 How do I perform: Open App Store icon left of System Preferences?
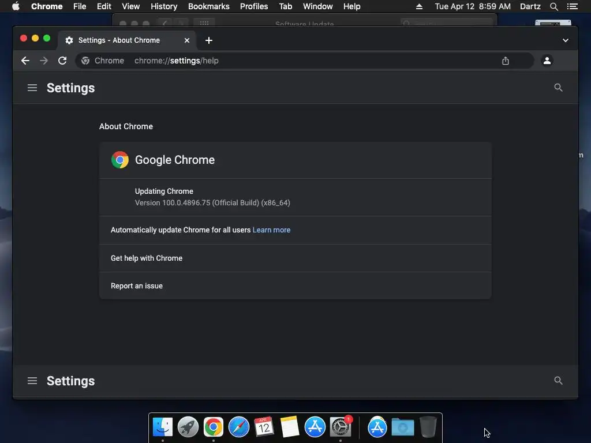pyautogui.click(x=315, y=427)
